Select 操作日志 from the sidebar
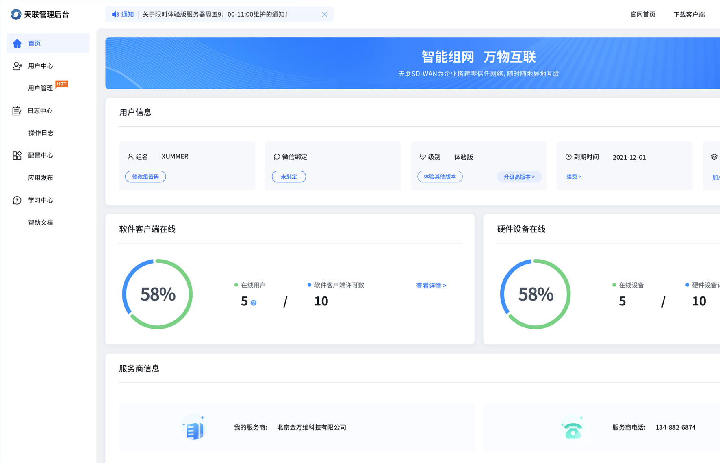This screenshot has height=463, width=720. [41, 133]
